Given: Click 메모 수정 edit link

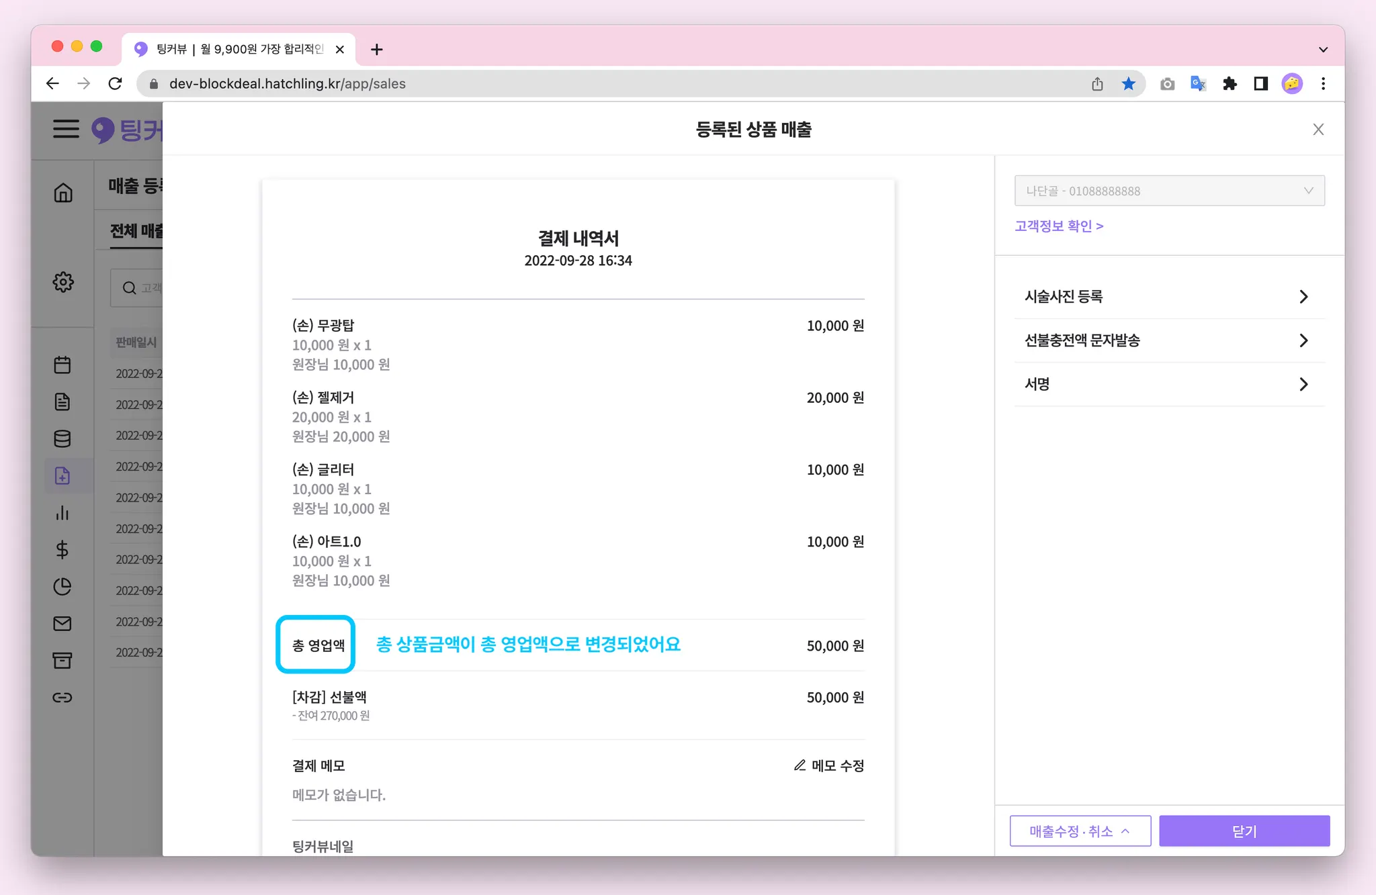Looking at the screenshot, I should [829, 765].
